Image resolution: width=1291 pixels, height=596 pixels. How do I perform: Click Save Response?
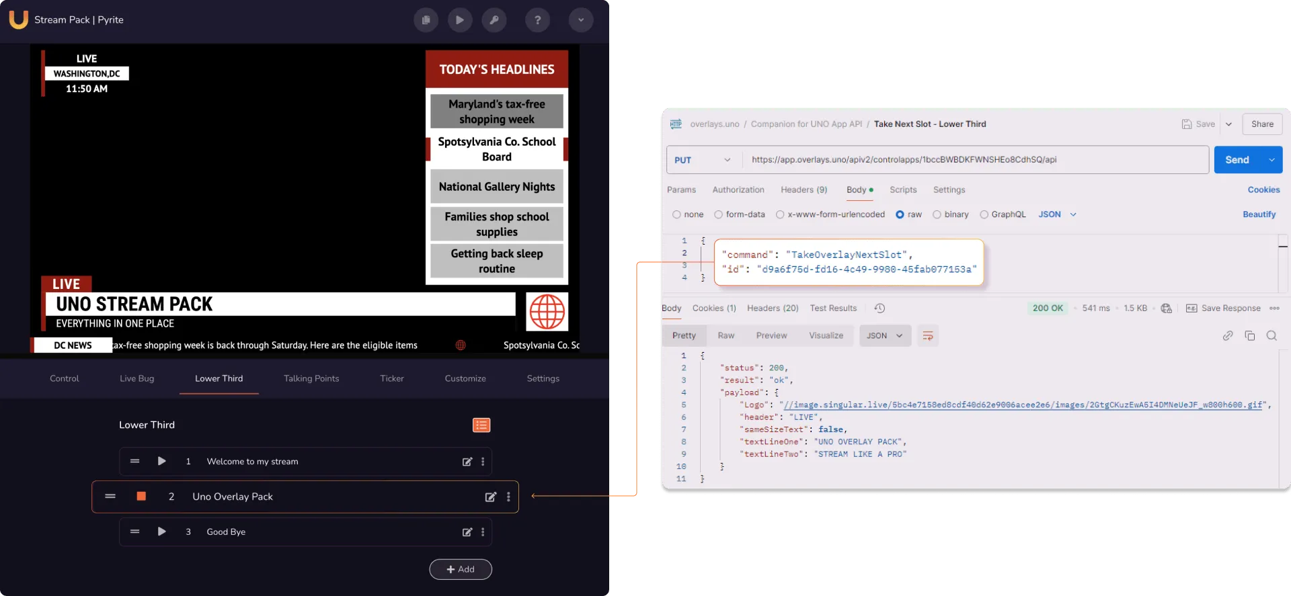pyautogui.click(x=1223, y=308)
